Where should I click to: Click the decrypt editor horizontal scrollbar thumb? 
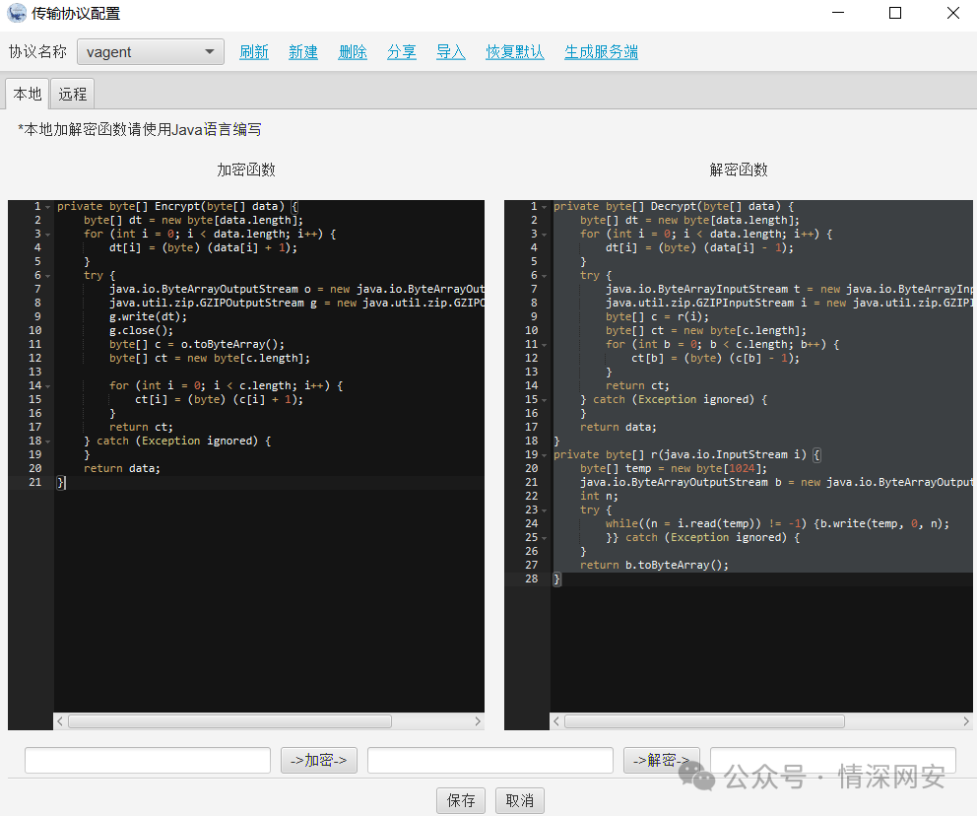tap(705, 721)
